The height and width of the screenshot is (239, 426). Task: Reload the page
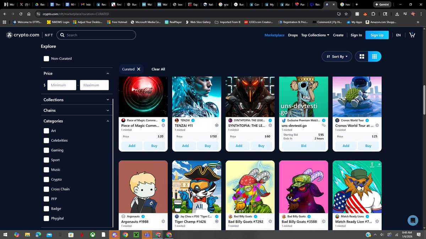21,14
